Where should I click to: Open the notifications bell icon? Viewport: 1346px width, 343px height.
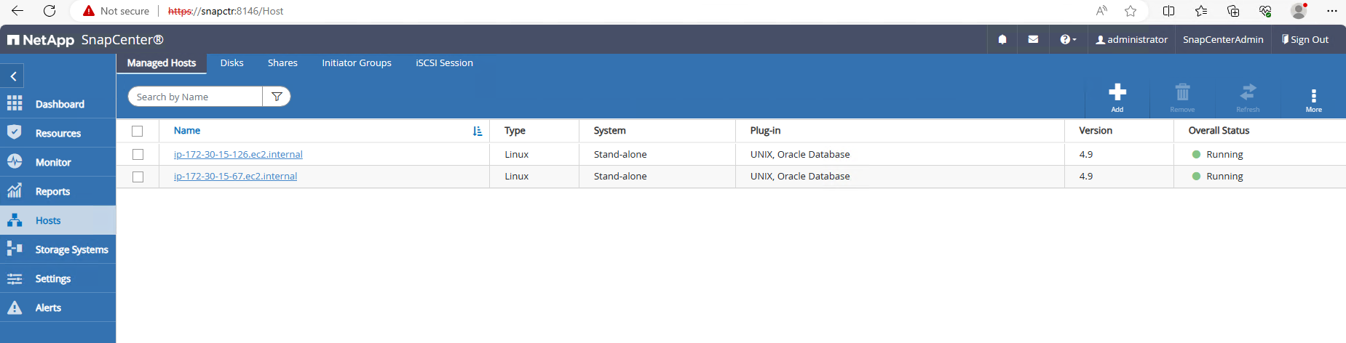[x=1002, y=39]
